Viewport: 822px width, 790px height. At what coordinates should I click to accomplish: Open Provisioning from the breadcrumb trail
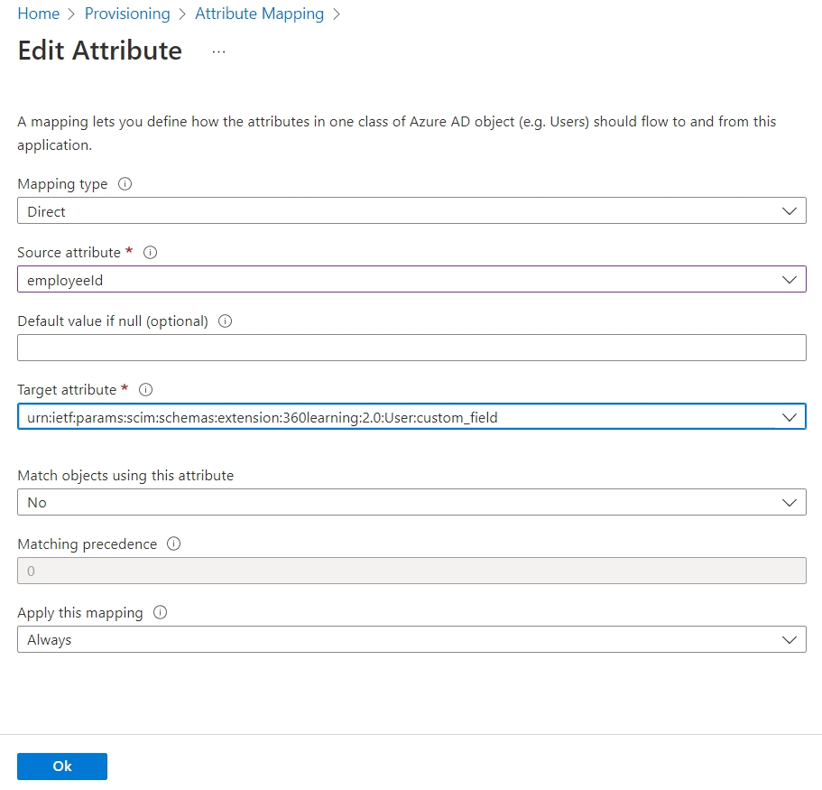(127, 14)
